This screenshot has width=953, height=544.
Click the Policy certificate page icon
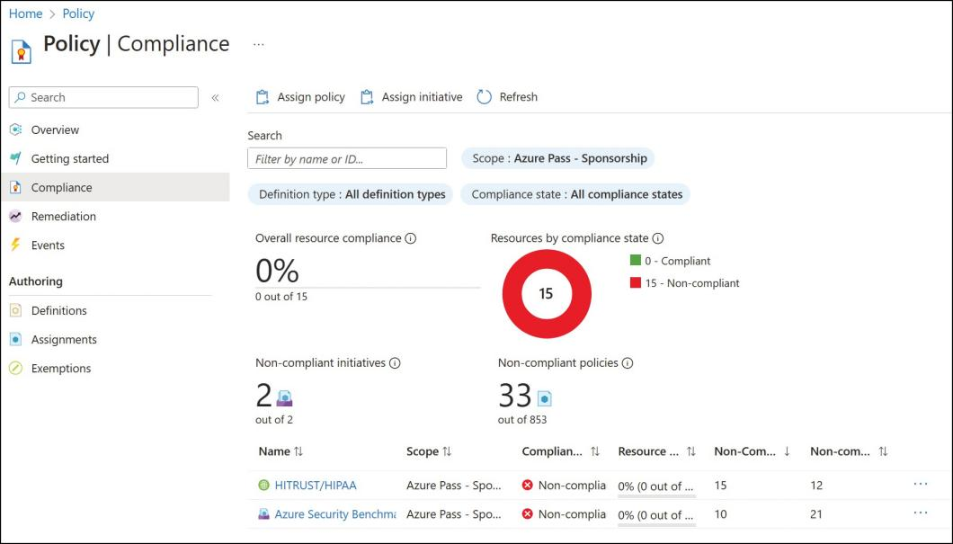click(x=22, y=51)
